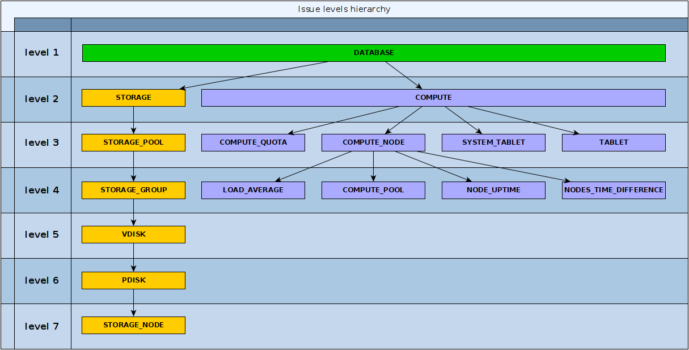689x350 pixels.
Task: Click the SYSTEM_TABLET node
Action: pyautogui.click(x=493, y=142)
